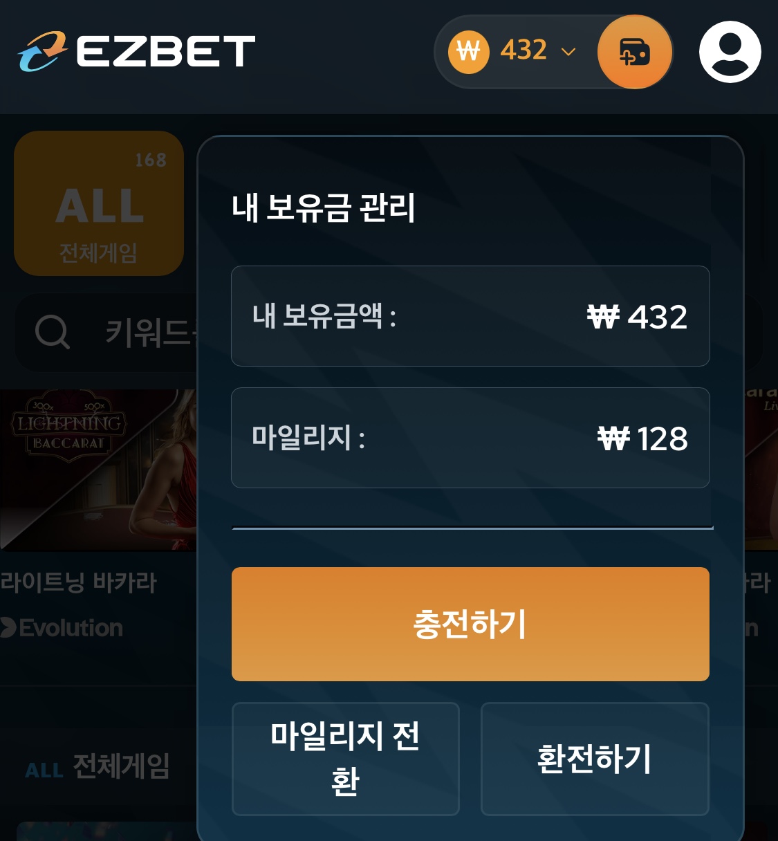Image resolution: width=778 pixels, height=841 pixels.
Task: Click the ALL icon beside 전체게임 heading
Action: [44, 770]
